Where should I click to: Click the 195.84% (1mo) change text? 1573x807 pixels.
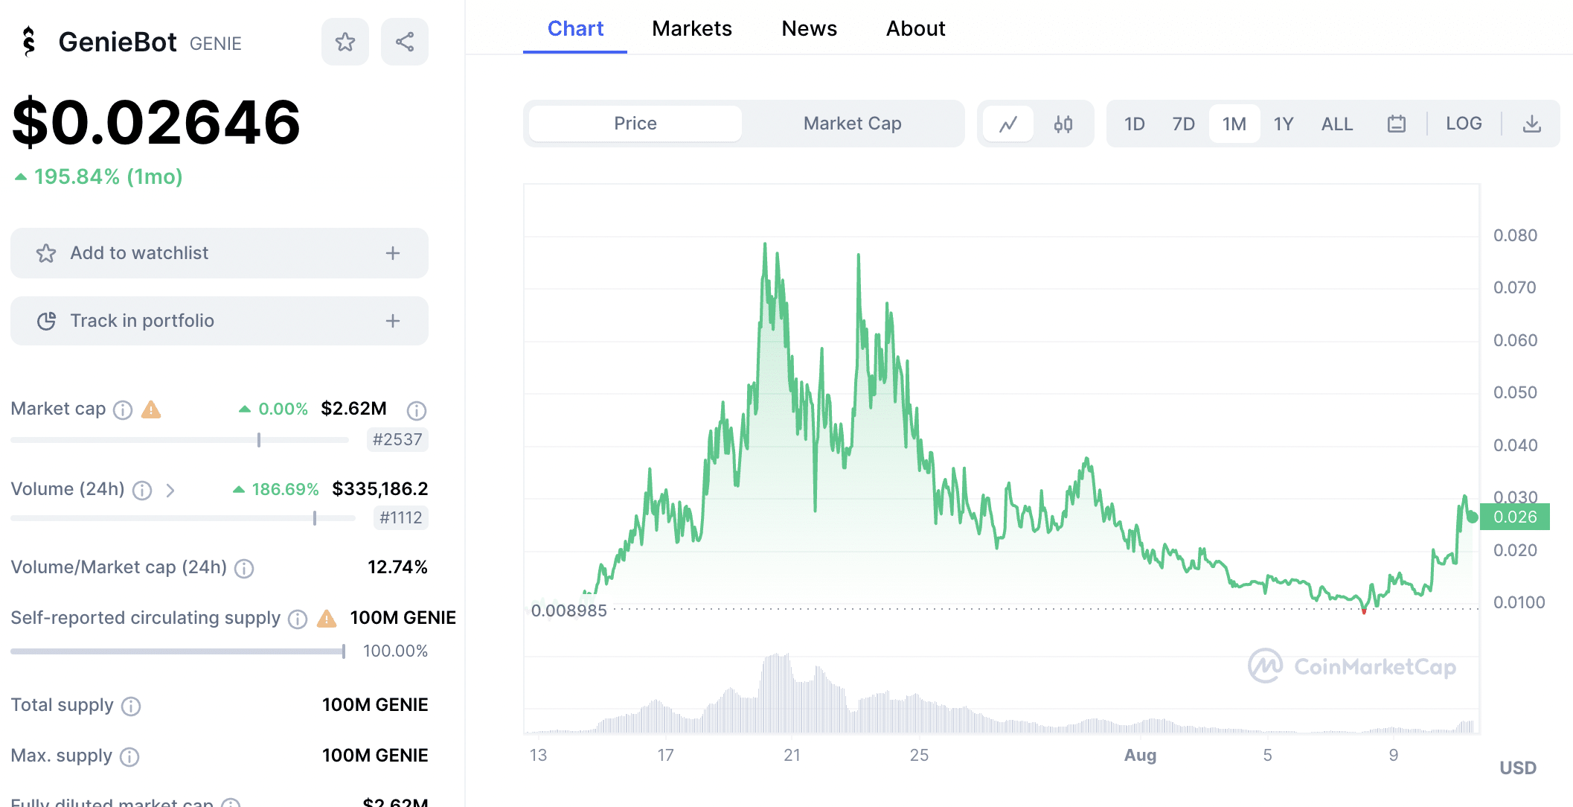(x=108, y=176)
